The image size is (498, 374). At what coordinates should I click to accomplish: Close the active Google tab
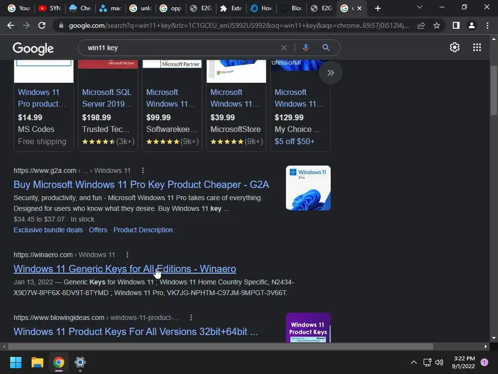pyautogui.click(x=359, y=8)
